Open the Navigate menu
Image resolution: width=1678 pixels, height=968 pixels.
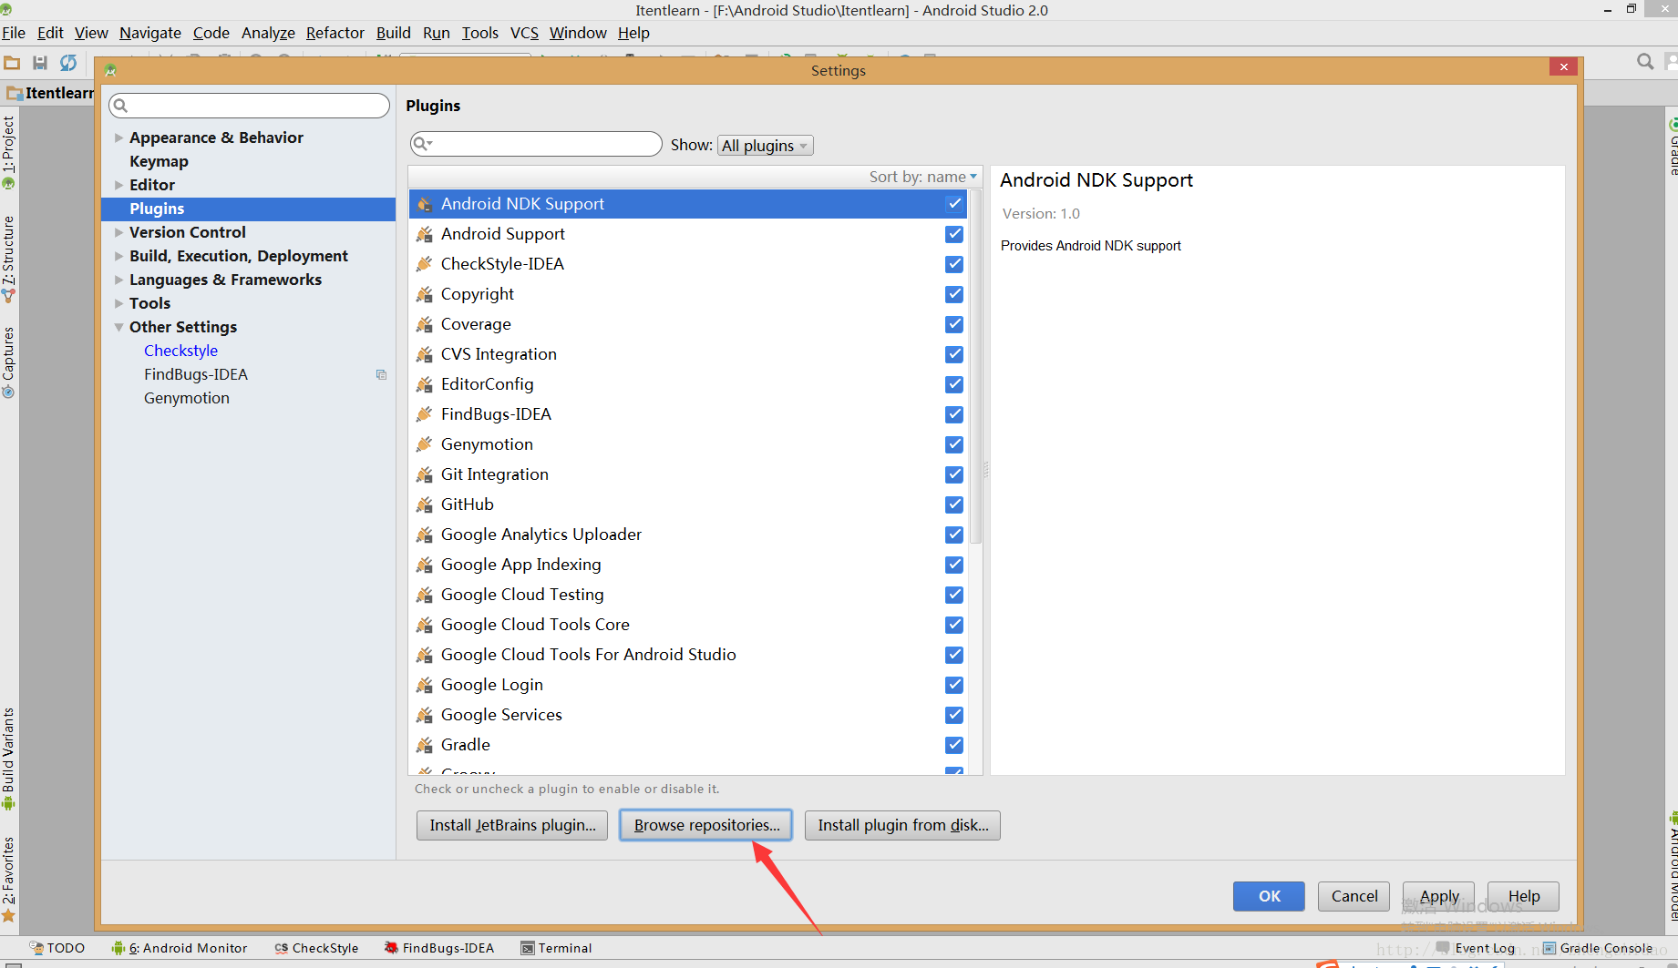coord(150,33)
